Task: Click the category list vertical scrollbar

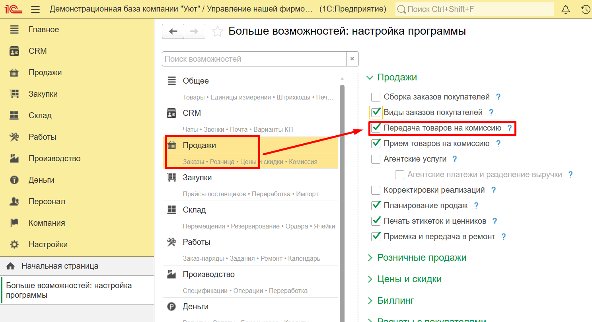Action: pyautogui.click(x=342, y=199)
